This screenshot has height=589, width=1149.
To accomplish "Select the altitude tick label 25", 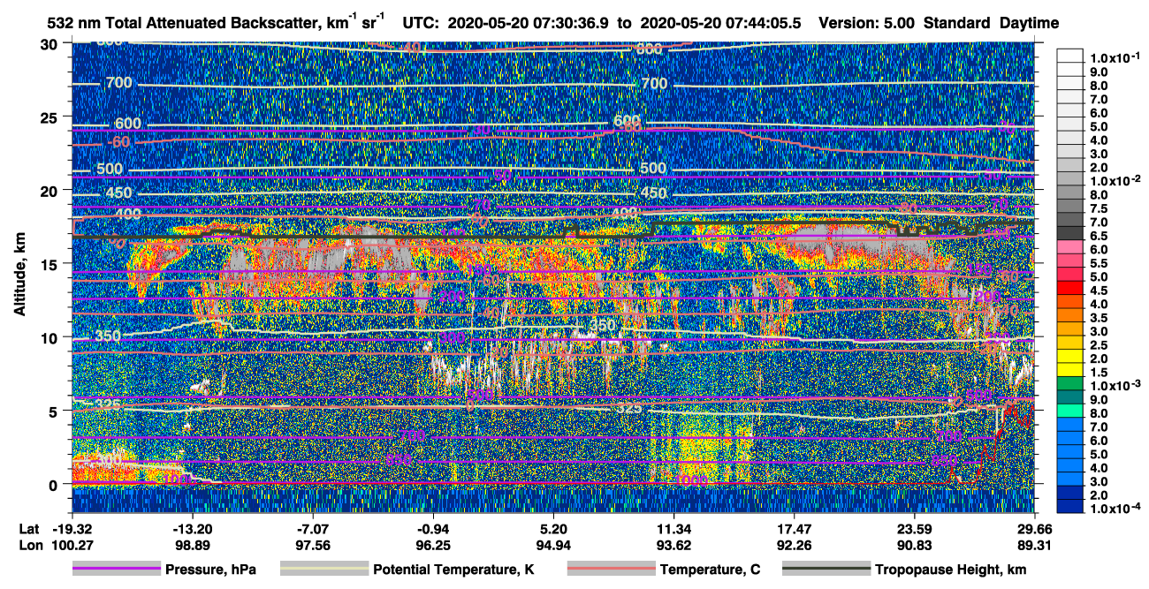I will point(50,117).
